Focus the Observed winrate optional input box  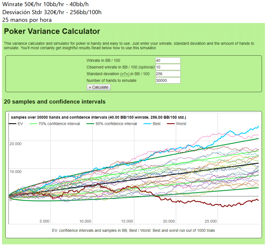168,67
